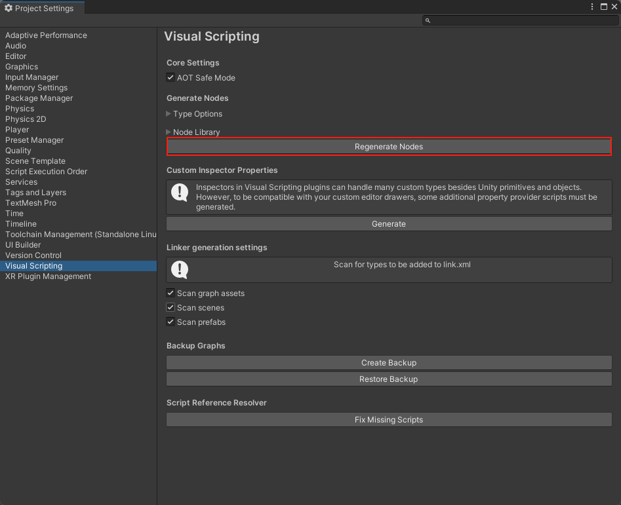Click the Generate button
Screen dimensions: 621x505
tap(389, 224)
